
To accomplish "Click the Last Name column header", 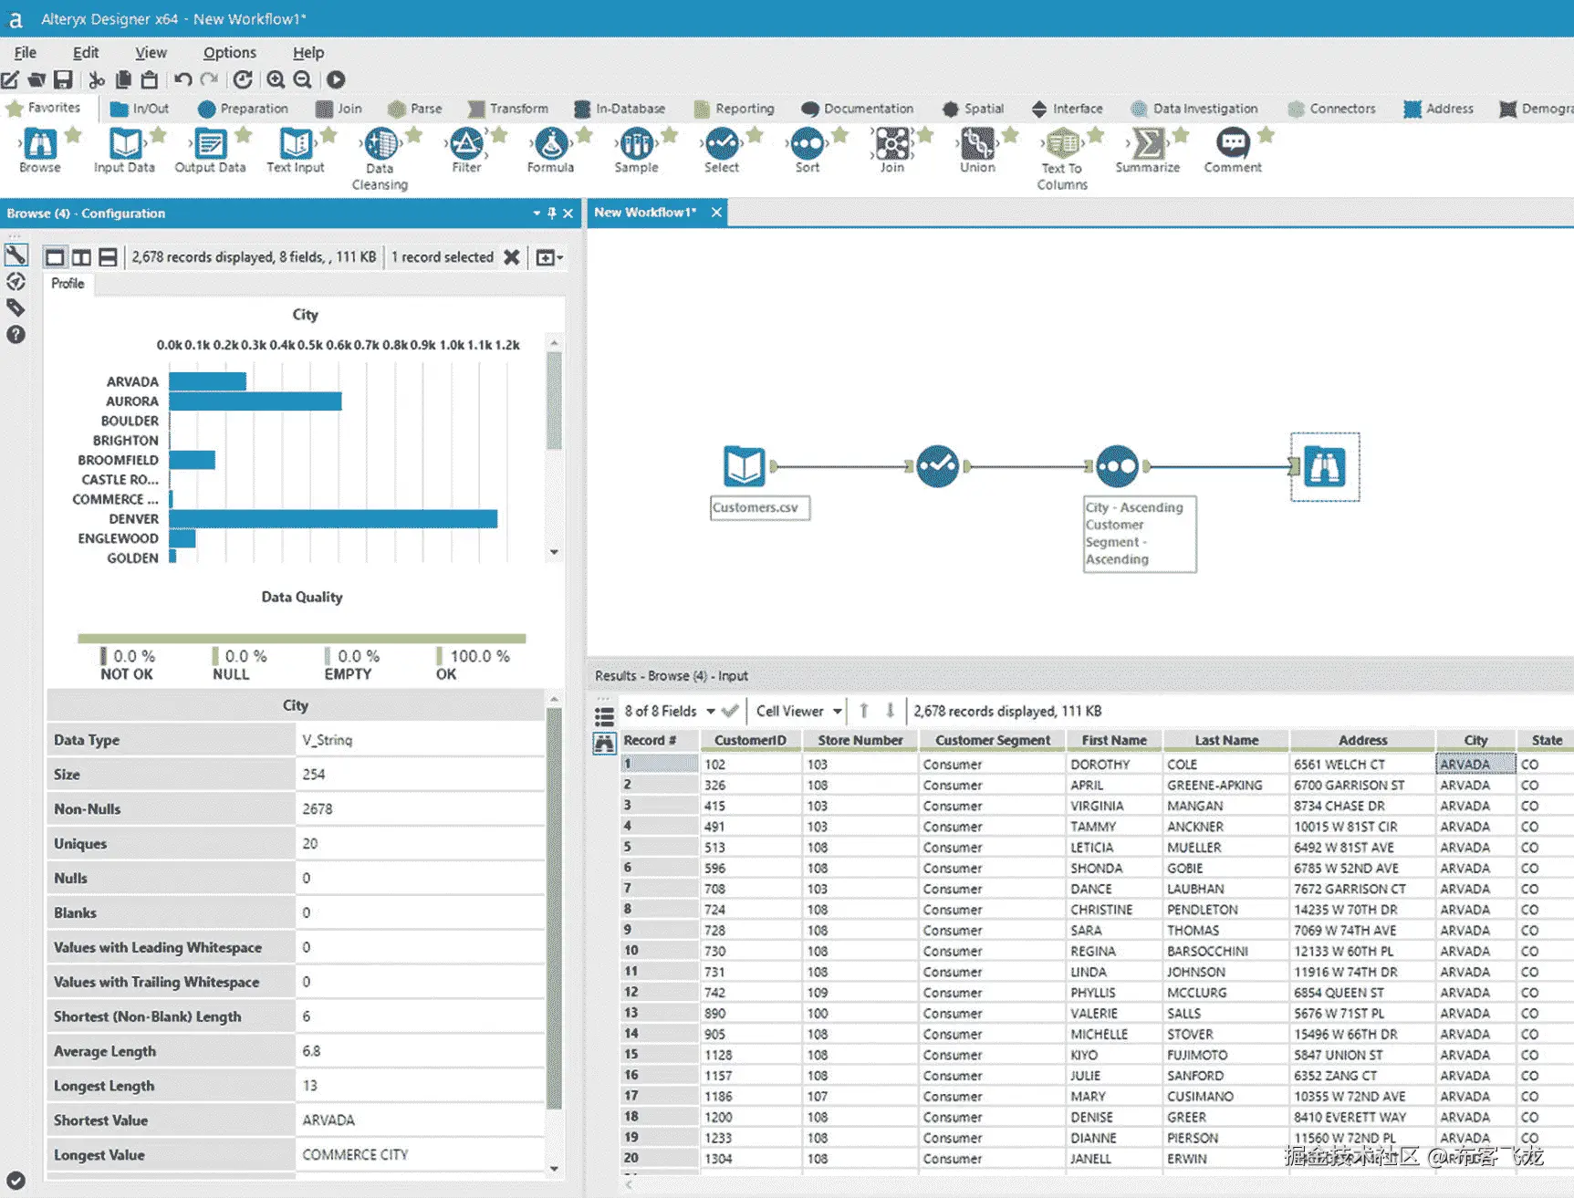I will pyautogui.click(x=1225, y=740).
